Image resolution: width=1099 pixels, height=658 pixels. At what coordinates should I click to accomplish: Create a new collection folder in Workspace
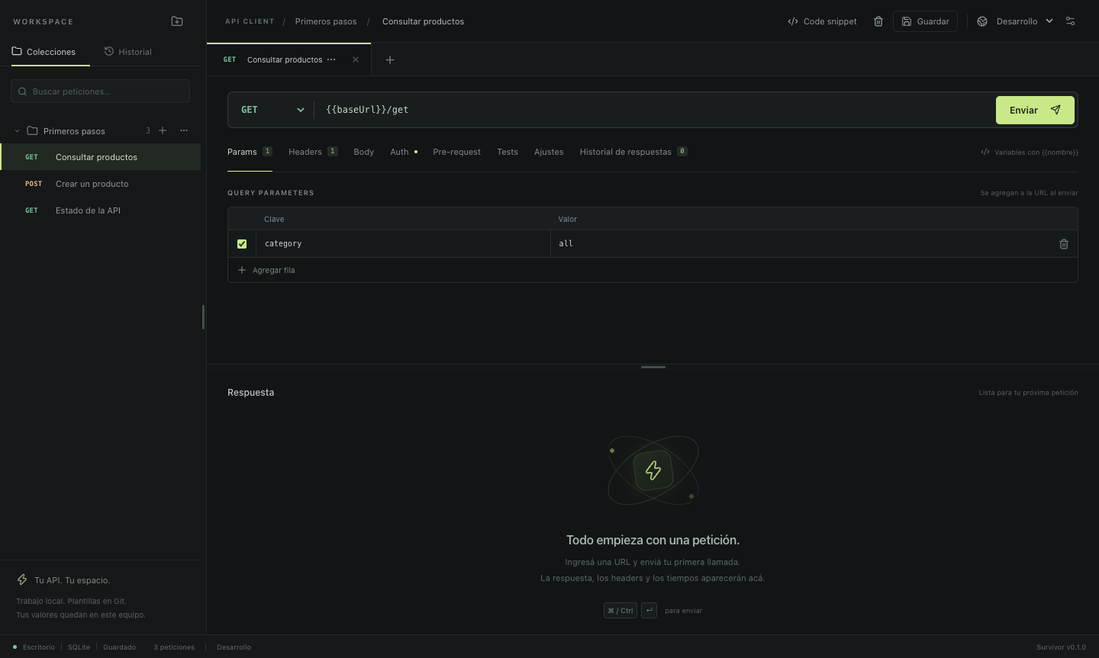[x=177, y=21]
